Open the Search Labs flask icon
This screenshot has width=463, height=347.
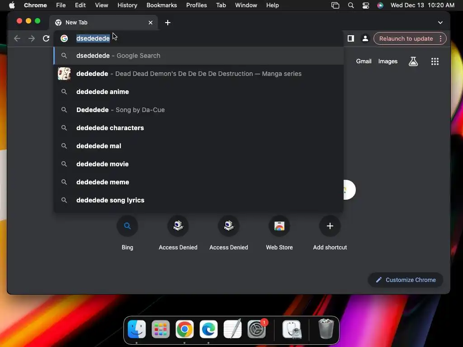413,61
